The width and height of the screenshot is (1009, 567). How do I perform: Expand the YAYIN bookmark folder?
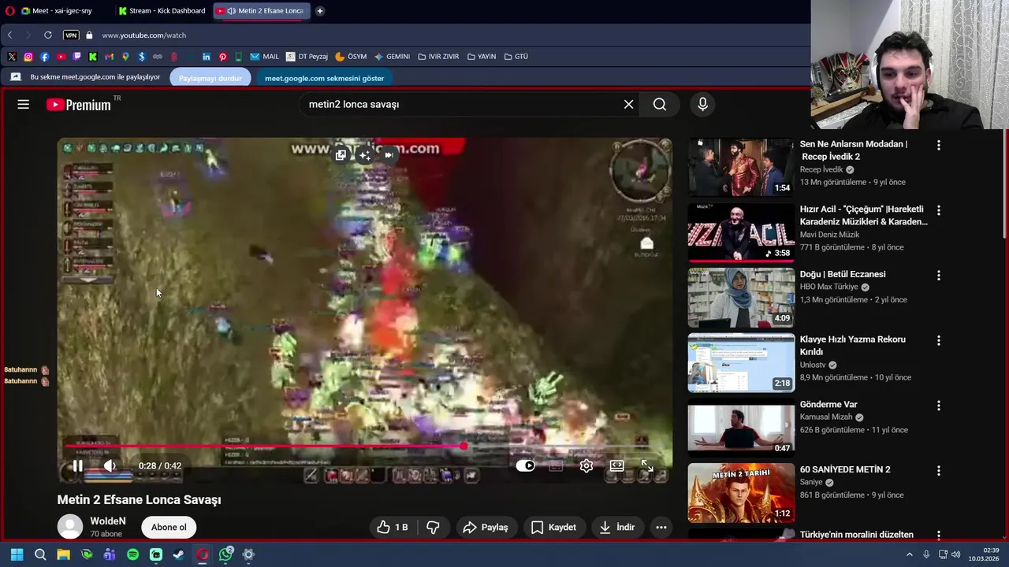coord(482,57)
